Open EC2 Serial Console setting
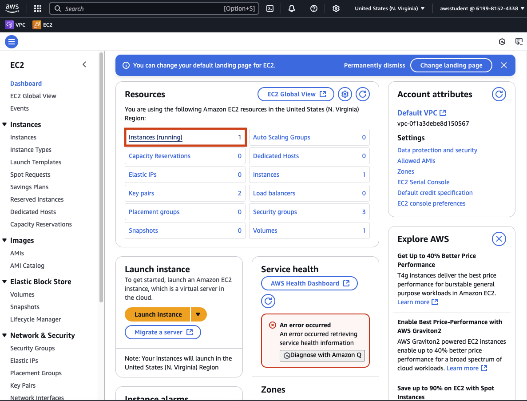This screenshot has width=527, height=401. coord(424,182)
